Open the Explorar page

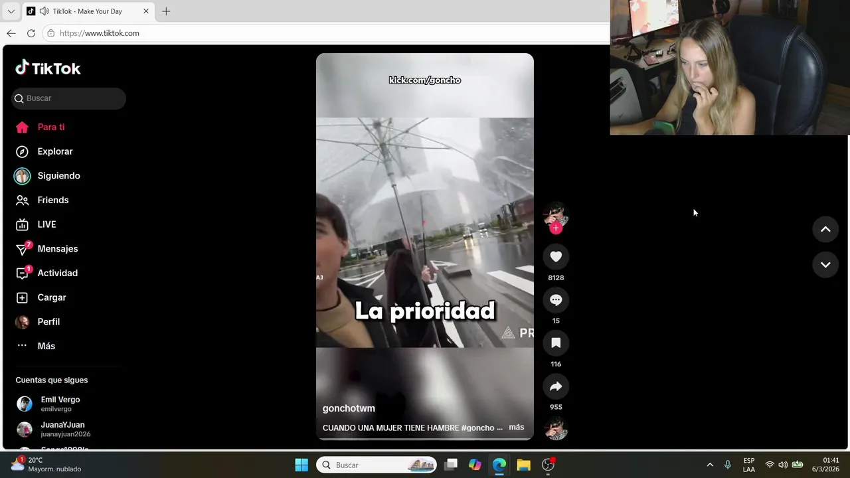coord(44,151)
